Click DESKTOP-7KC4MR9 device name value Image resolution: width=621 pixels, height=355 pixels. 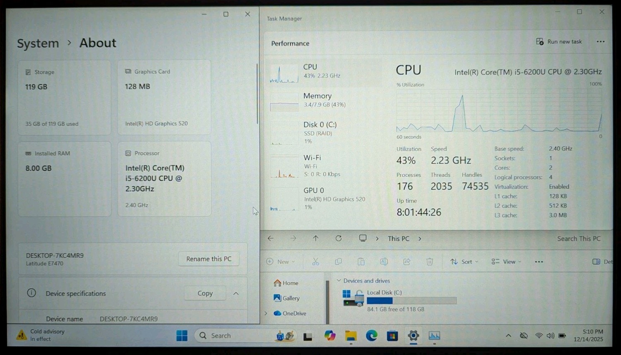click(x=129, y=319)
